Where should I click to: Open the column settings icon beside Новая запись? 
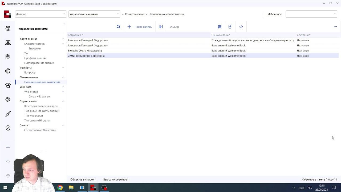click(161, 27)
